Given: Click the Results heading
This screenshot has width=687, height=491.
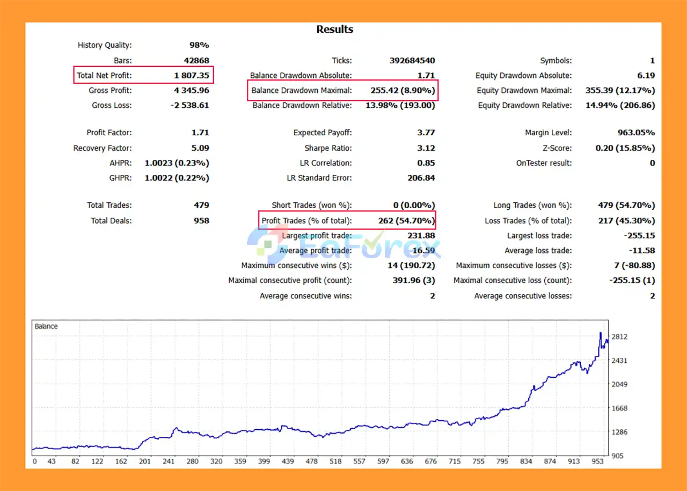Looking at the screenshot, I should click(x=334, y=30).
